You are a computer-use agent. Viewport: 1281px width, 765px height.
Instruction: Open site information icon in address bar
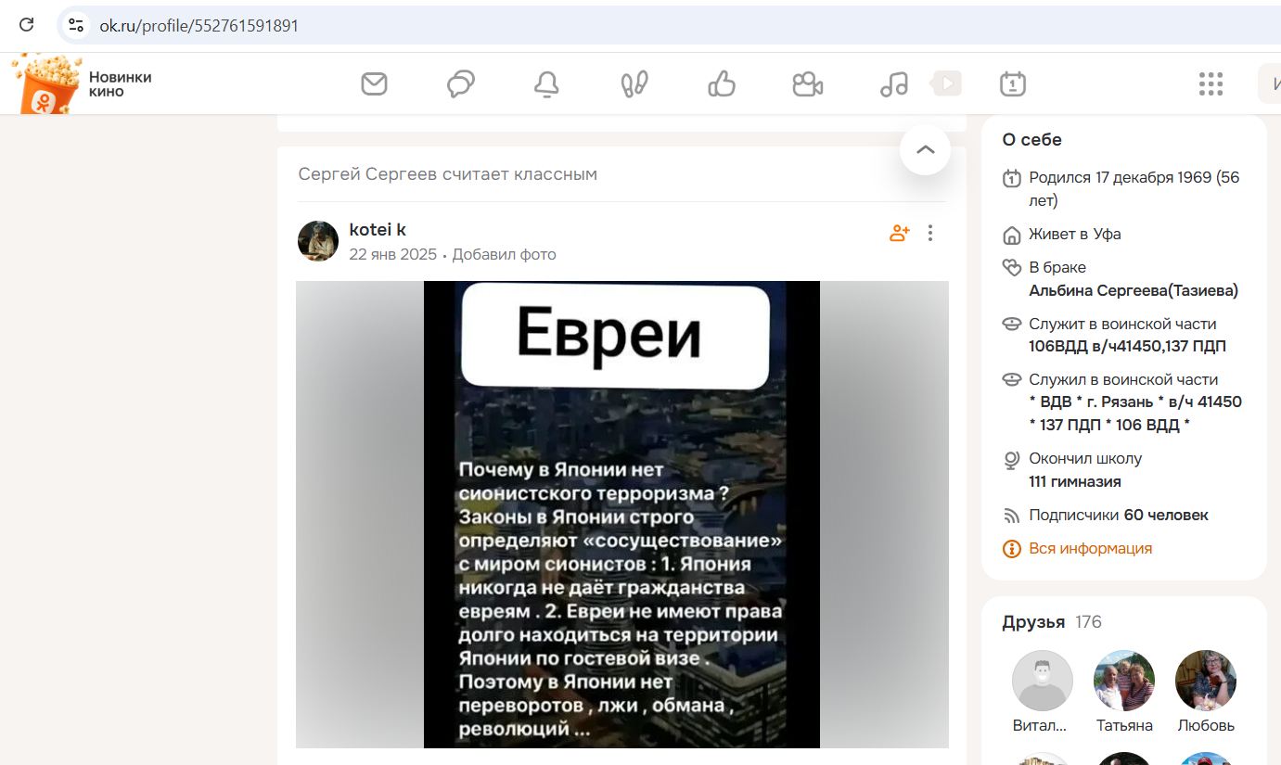coord(76,25)
